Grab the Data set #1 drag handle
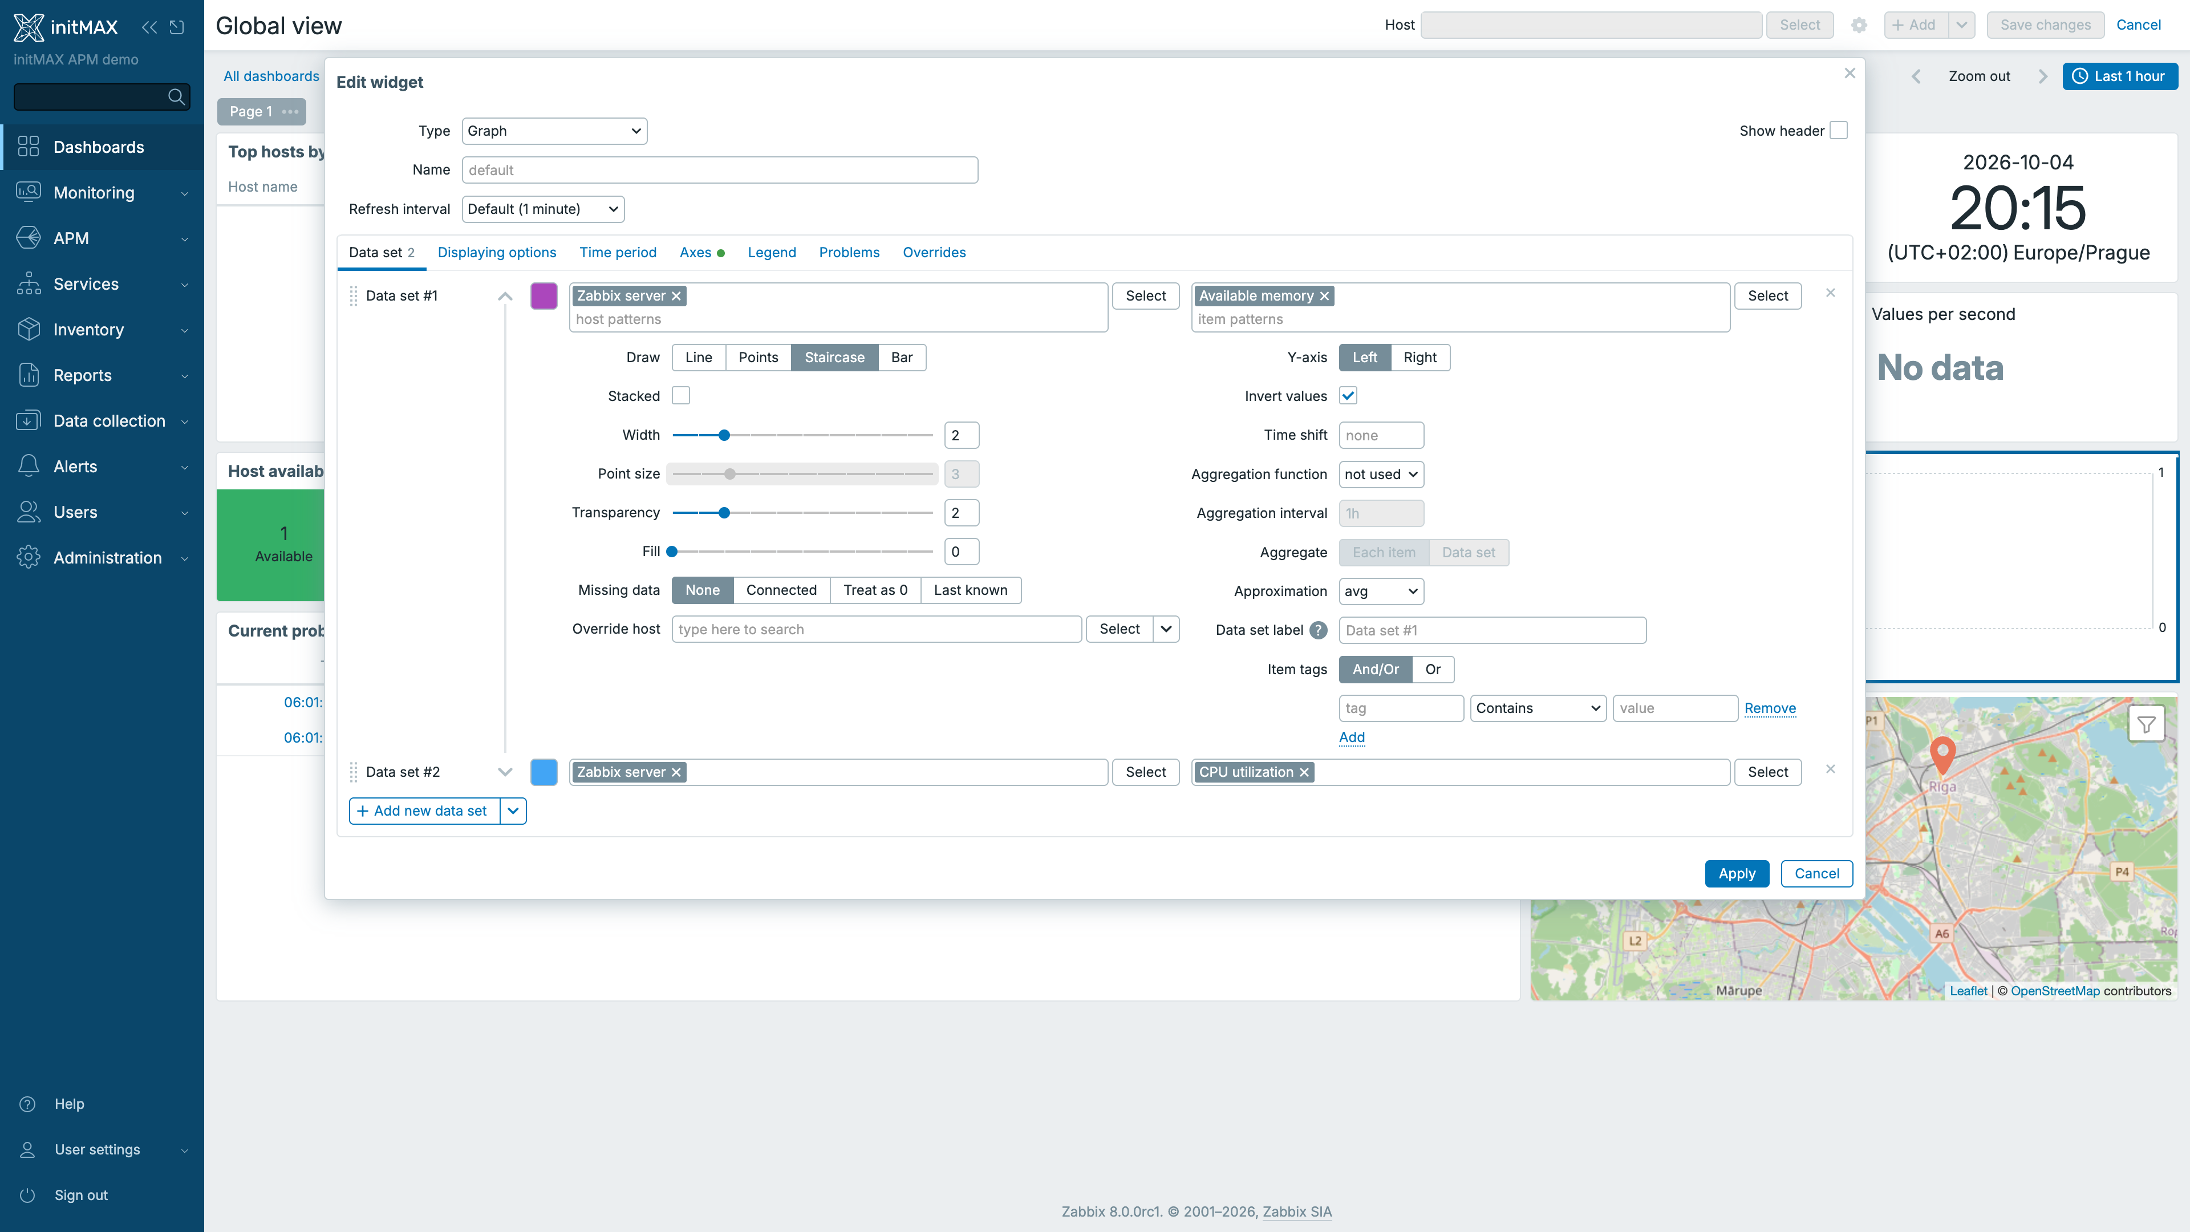 (354, 296)
